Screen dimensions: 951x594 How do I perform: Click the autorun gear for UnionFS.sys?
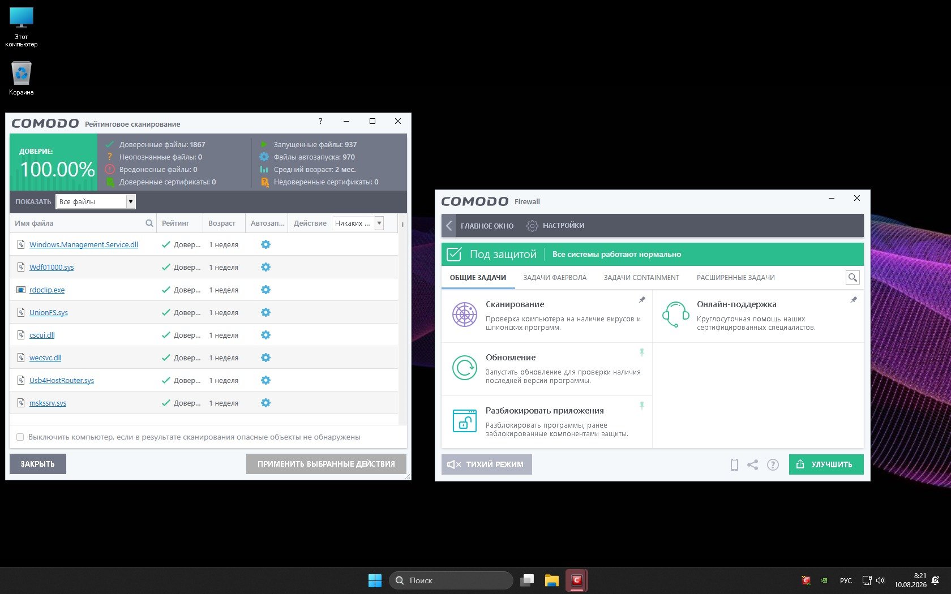pyautogui.click(x=265, y=312)
